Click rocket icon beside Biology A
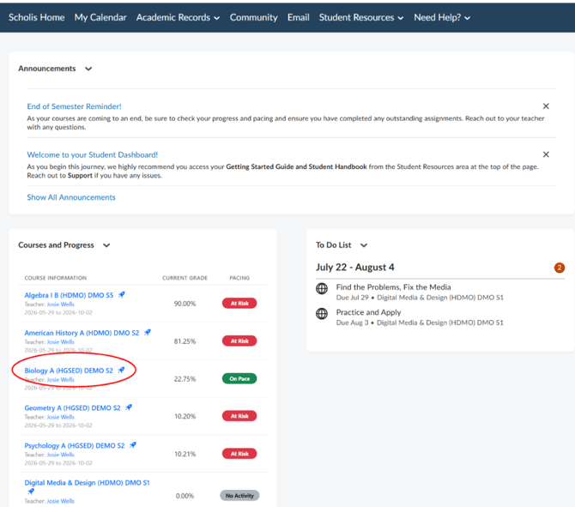 point(121,370)
